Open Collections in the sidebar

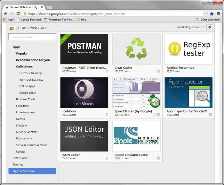point(24,66)
